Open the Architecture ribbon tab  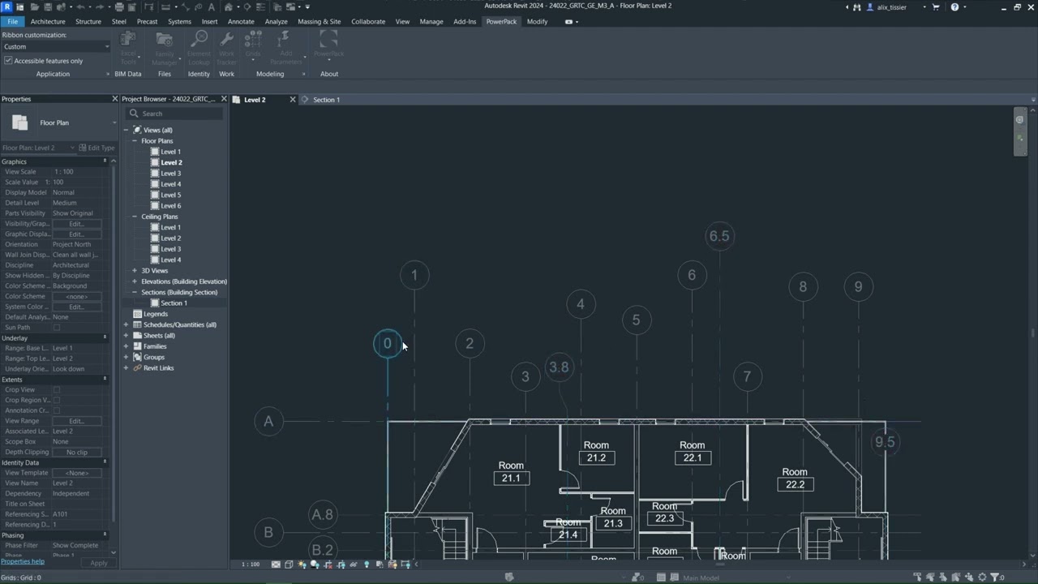pyautogui.click(x=48, y=22)
